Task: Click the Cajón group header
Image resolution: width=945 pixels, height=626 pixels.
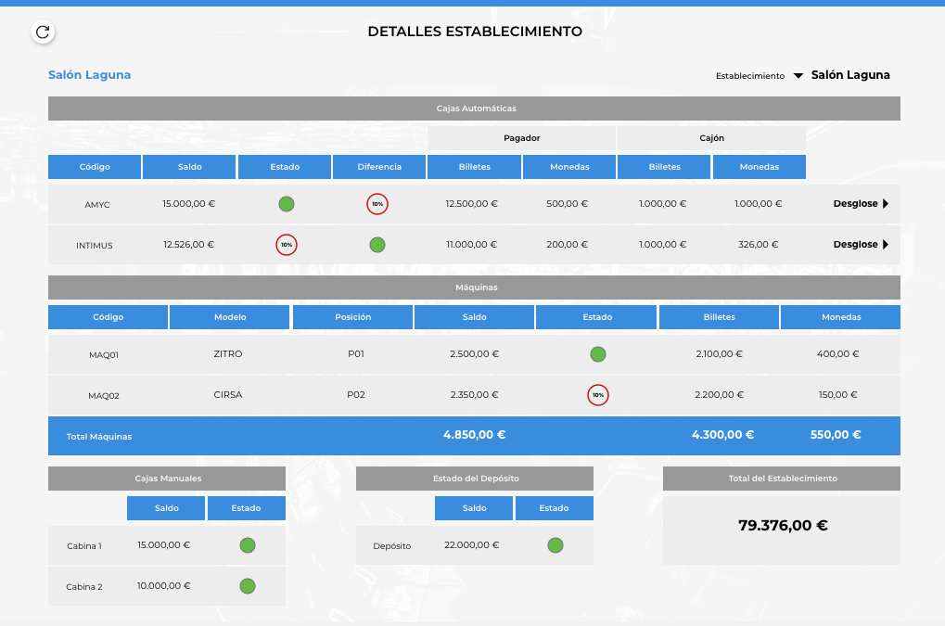Action: pos(711,138)
